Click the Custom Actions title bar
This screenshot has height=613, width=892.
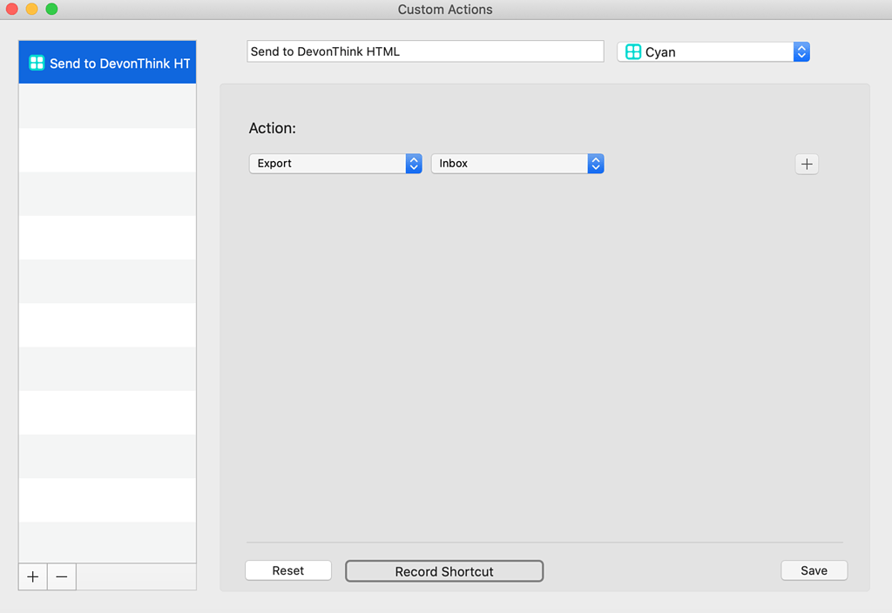(445, 10)
